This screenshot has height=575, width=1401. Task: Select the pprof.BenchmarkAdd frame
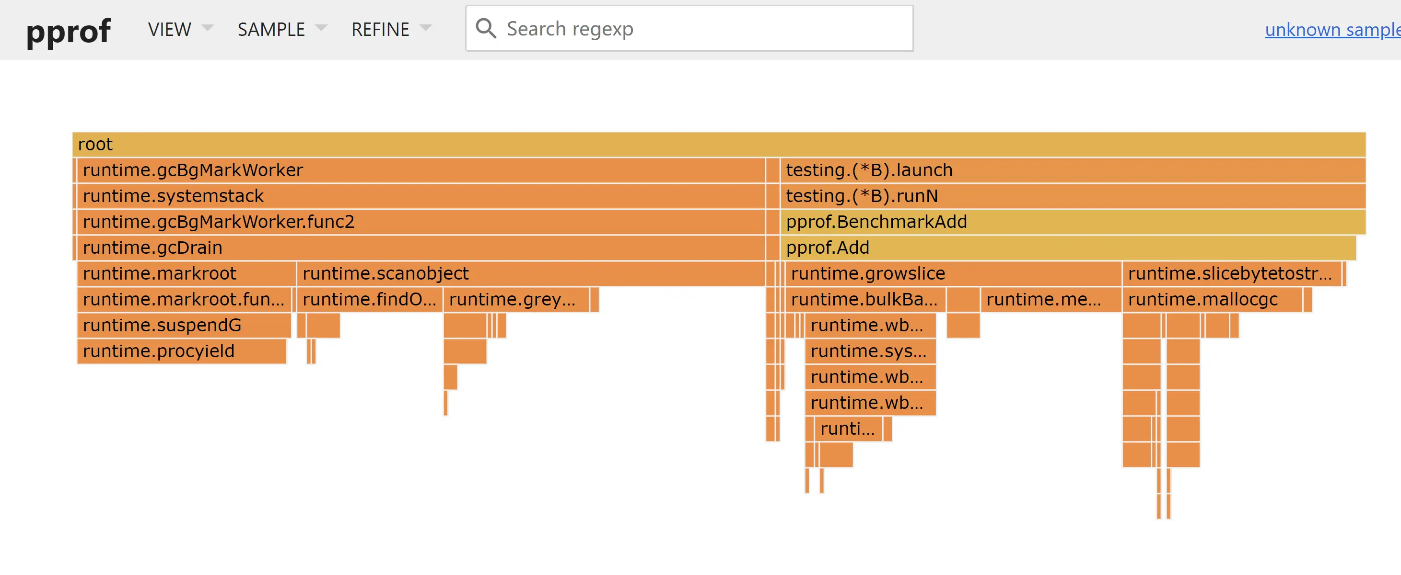point(1072,222)
